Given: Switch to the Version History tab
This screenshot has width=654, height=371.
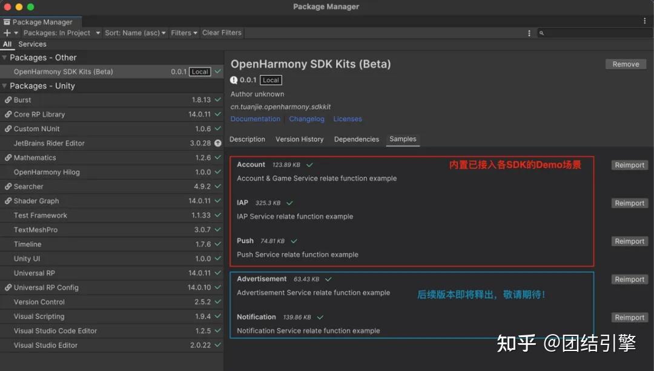Looking at the screenshot, I should click(x=299, y=139).
